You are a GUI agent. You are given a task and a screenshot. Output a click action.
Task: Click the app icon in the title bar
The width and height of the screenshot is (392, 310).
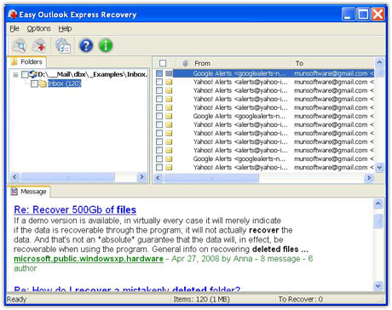13,14
